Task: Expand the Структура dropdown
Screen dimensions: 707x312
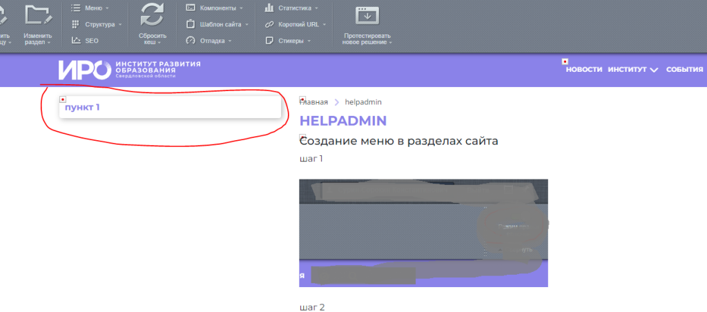Action: point(104,24)
